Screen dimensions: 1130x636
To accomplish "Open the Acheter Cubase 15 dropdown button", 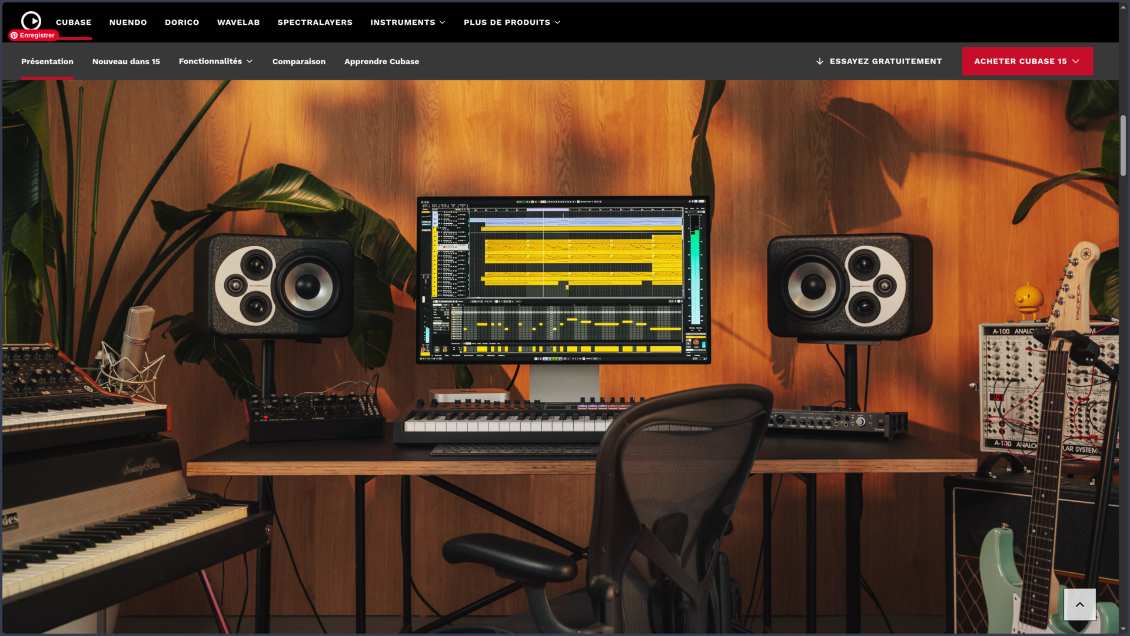I will [1028, 61].
